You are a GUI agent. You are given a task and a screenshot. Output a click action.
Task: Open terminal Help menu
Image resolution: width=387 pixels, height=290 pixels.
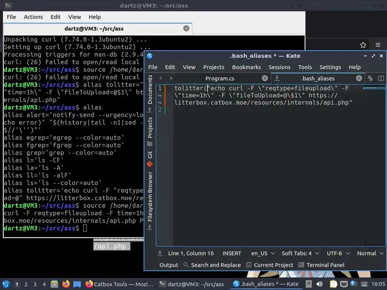click(x=94, y=17)
